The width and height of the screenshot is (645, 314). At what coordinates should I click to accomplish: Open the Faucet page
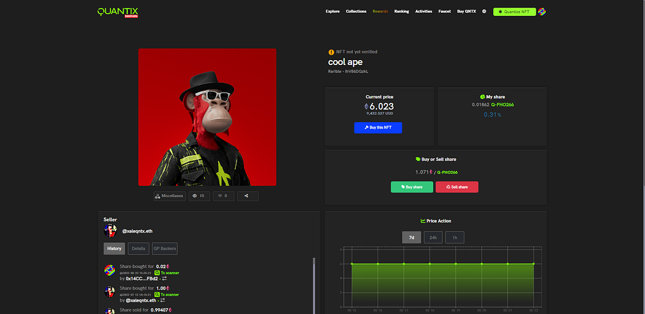pyautogui.click(x=445, y=12)
